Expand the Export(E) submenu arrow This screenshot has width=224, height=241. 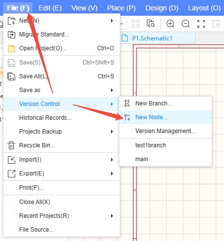[x=112, y=173]
